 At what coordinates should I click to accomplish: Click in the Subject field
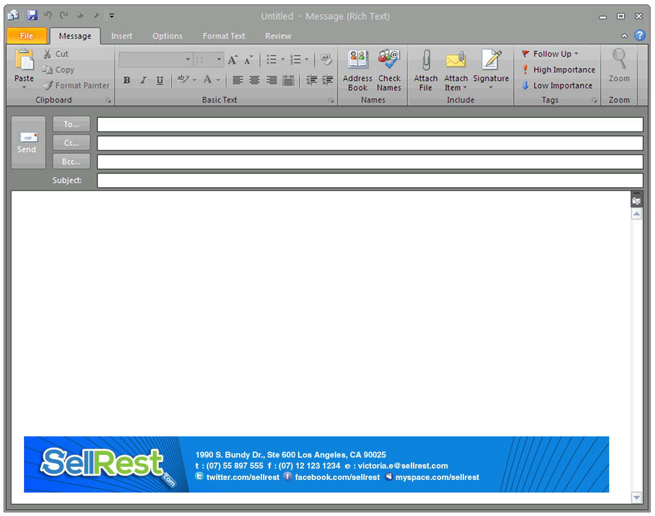[x=370, y=181]
